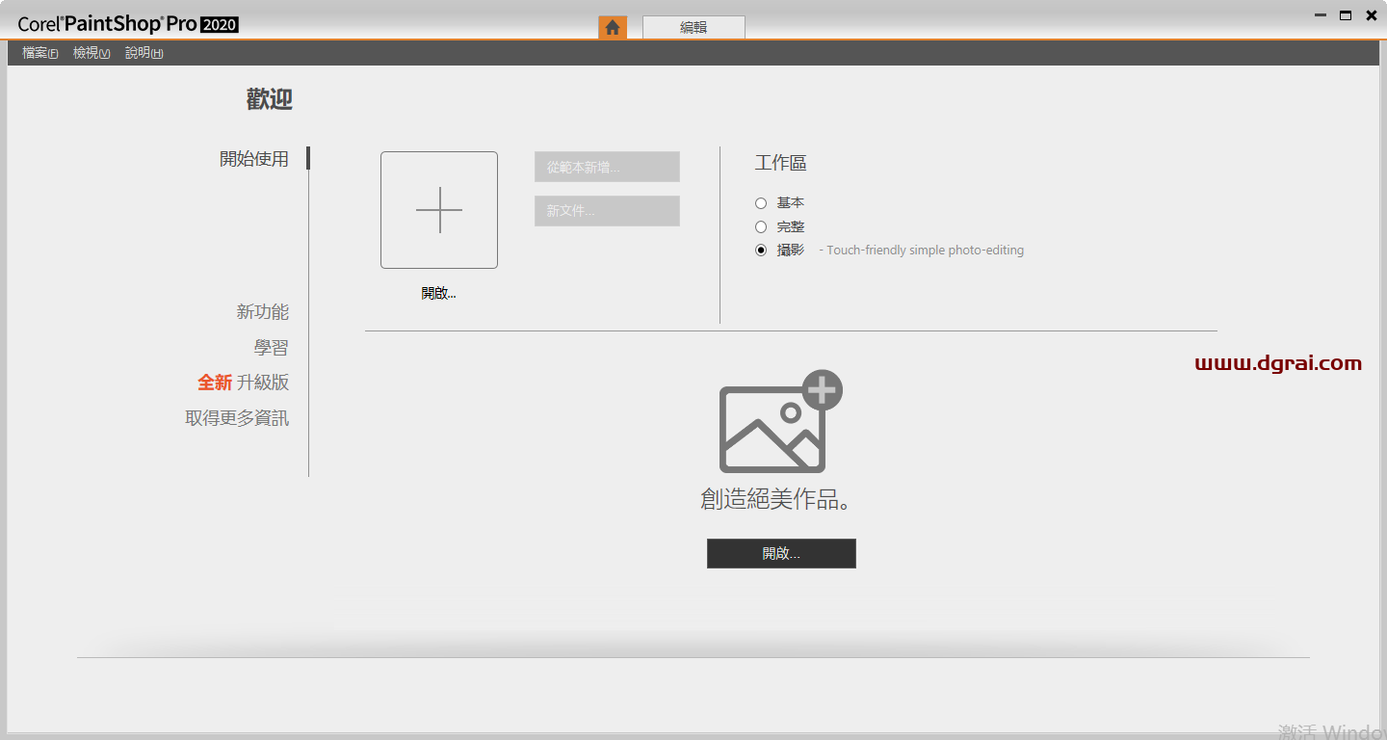Open the 新功能 sidebar section
Viewport: 1387px width, 740px height.
tap(263, 312)
